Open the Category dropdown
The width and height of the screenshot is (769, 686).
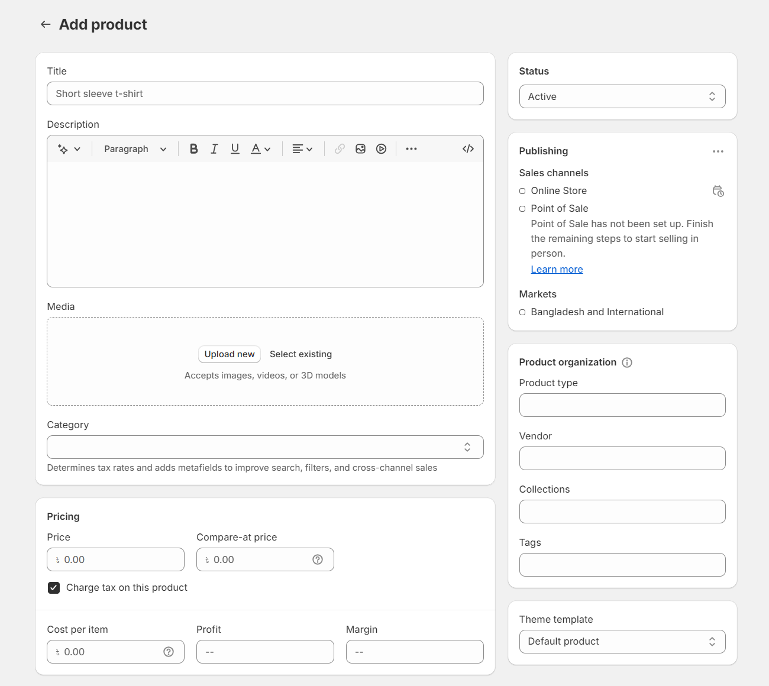pyautogui.click(x=265, y=447)
